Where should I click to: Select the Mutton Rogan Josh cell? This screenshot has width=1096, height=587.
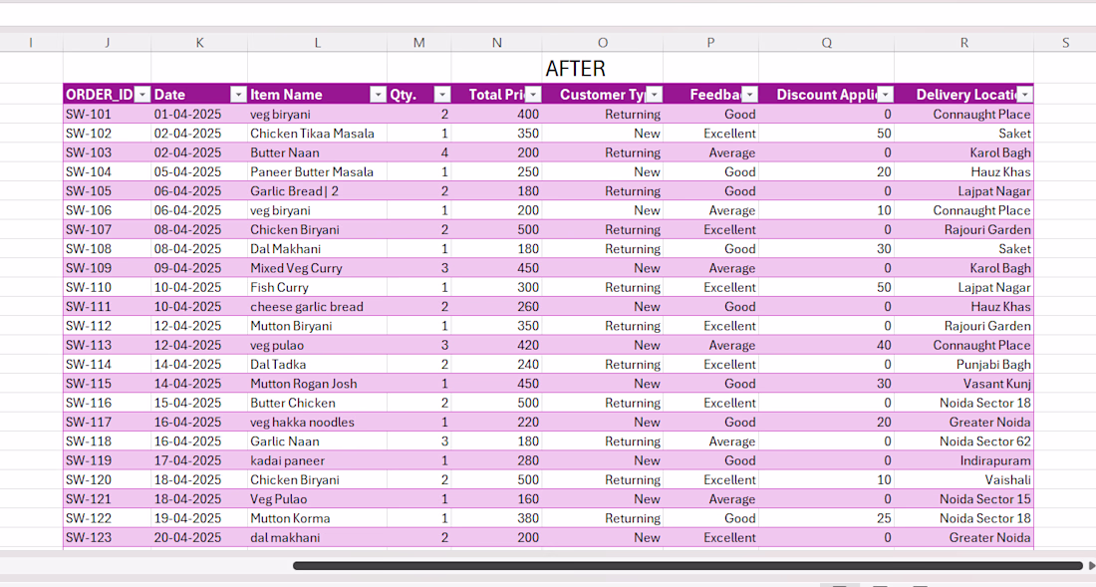tap(317, 383)
